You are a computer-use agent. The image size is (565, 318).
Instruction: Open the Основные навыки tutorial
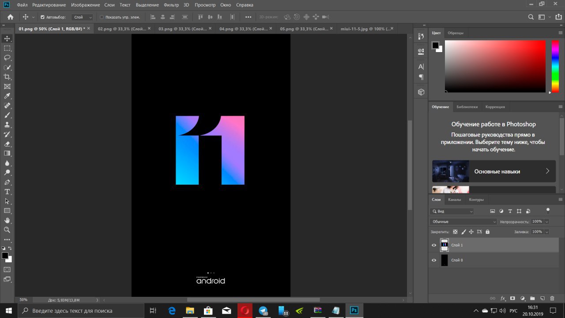click(x=494, y=171)
